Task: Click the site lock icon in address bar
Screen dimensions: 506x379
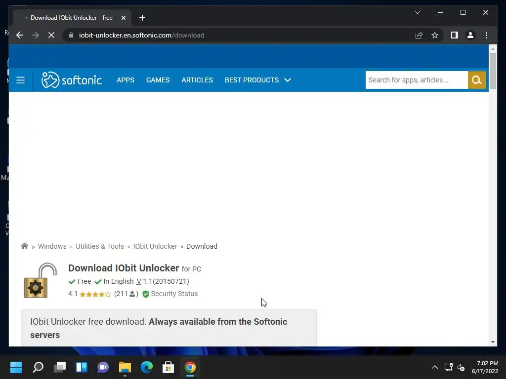Action: click(x=71, y=35)
